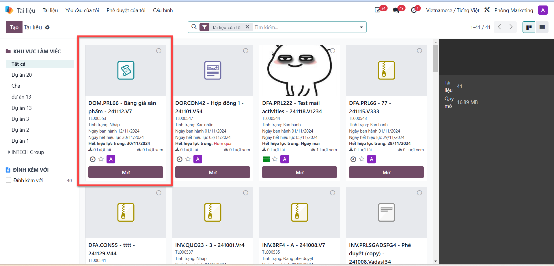
Task: Open the chat messages icon with badge 49
Action: [396, 10]
